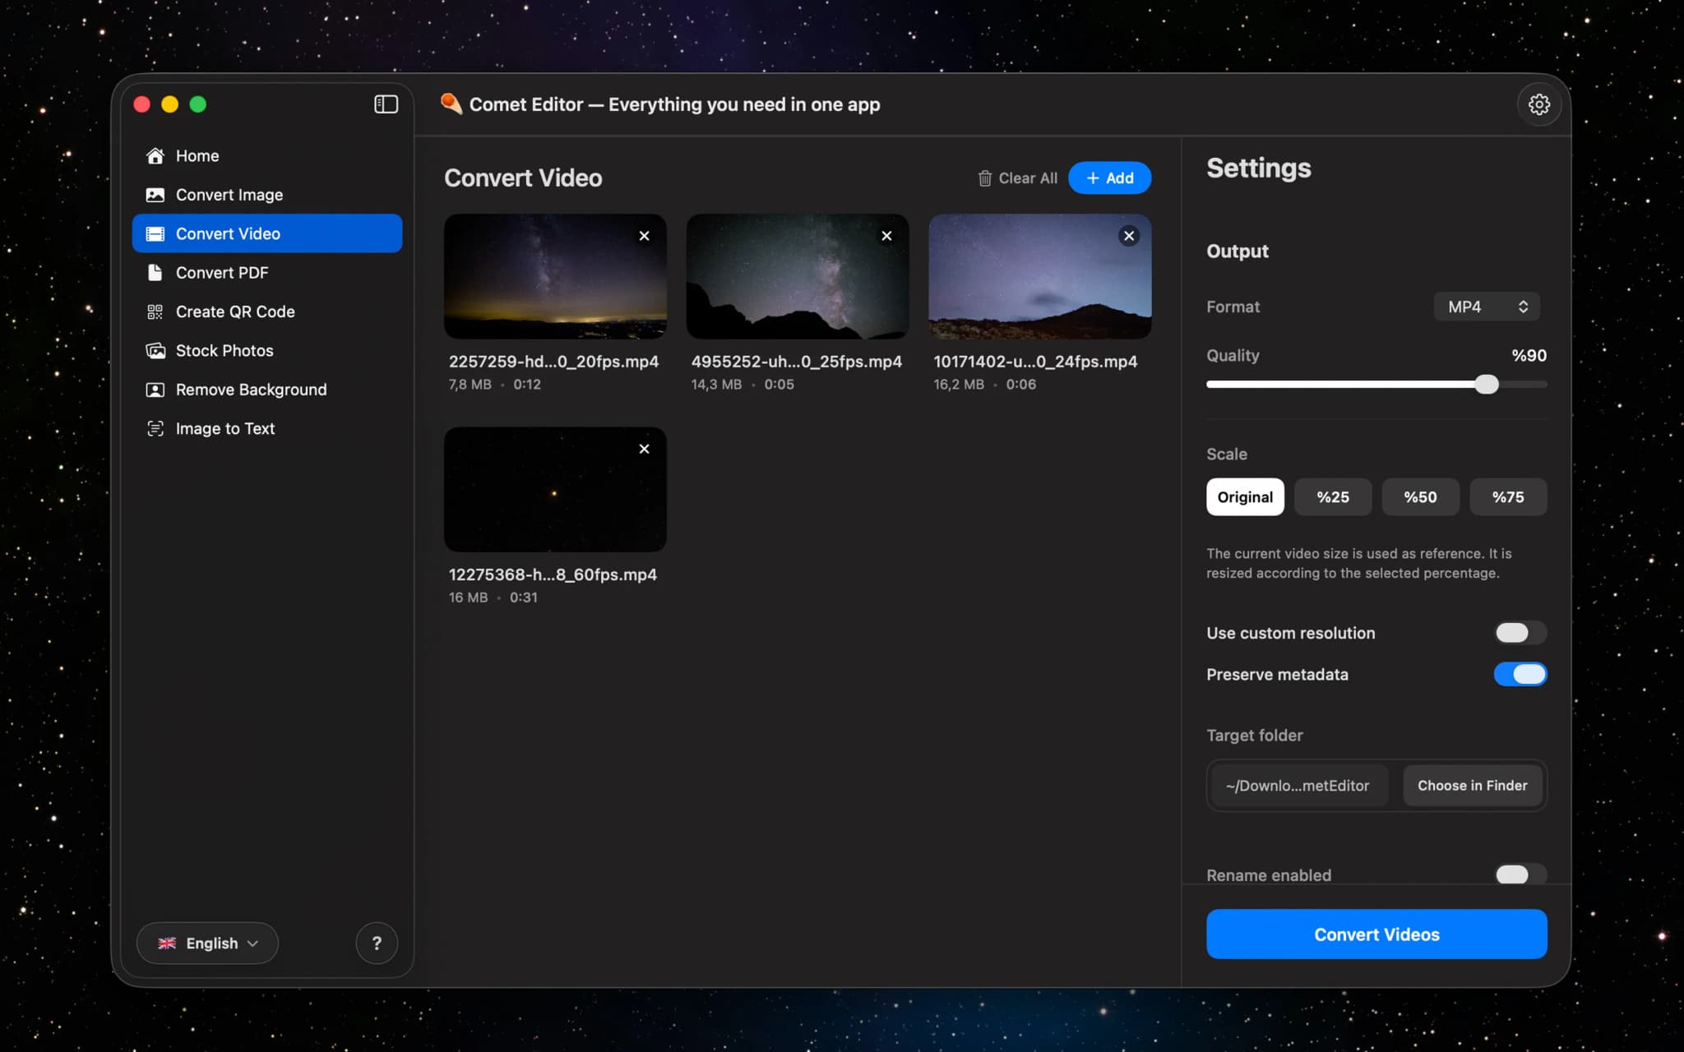Screen dimensions: 1684x1052
Task: Select the Image to Text tool
Action: tap(224, 428)
